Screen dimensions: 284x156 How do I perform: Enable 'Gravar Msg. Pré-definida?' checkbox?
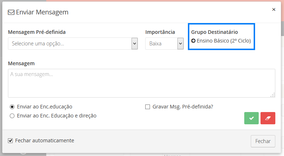147,107
